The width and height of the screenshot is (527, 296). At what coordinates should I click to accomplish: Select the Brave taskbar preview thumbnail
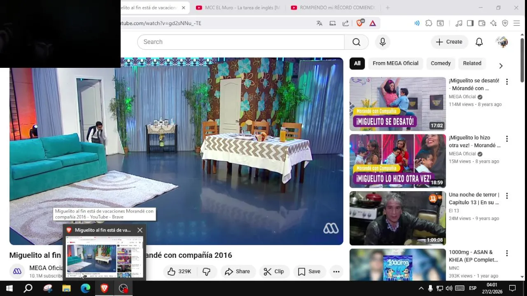105,257
